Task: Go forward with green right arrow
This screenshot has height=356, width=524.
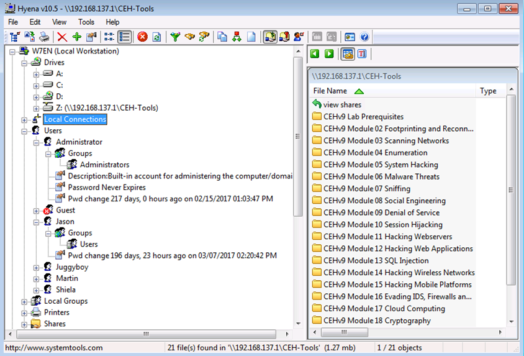Action: tap(329, 53)
